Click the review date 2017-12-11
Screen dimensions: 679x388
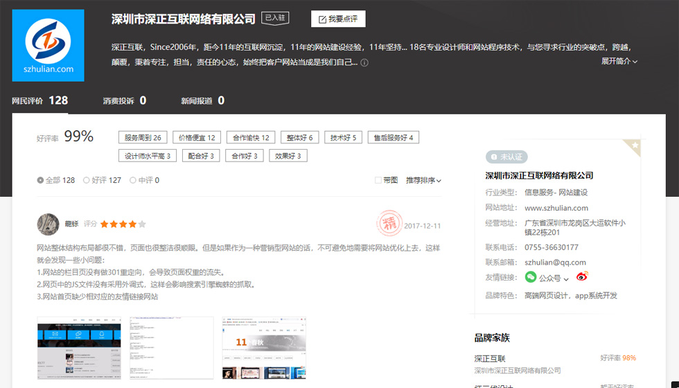click(422, 226)
